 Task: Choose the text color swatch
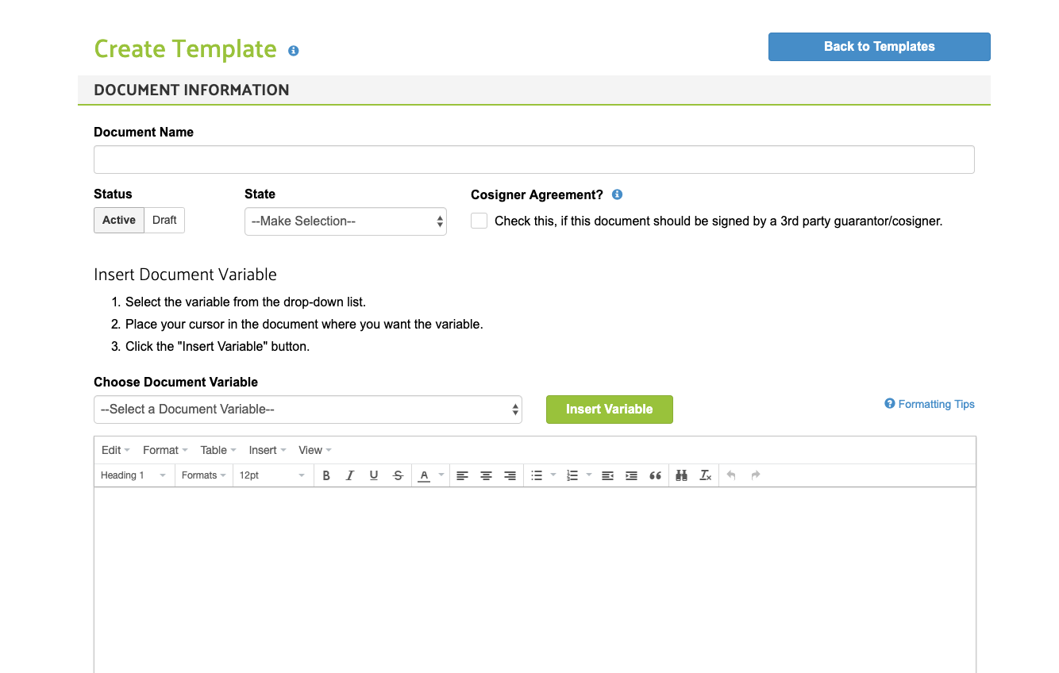coord(424,475)
